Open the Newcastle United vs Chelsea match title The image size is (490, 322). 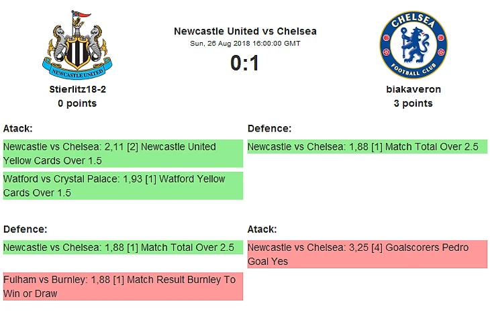[x=245, y=32]
